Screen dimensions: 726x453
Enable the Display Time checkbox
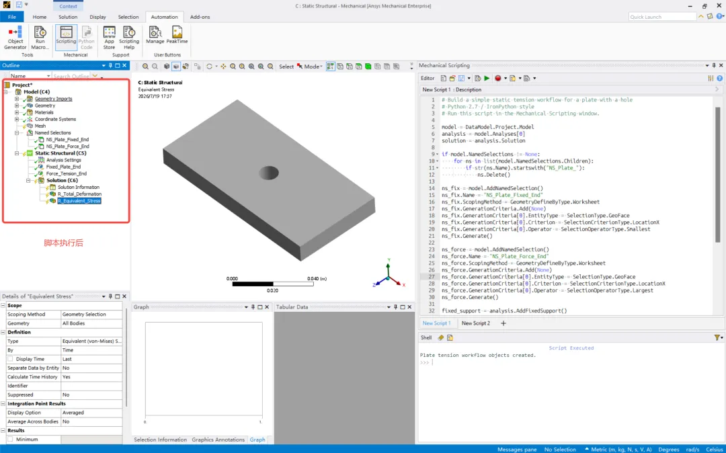pos(10,359)
